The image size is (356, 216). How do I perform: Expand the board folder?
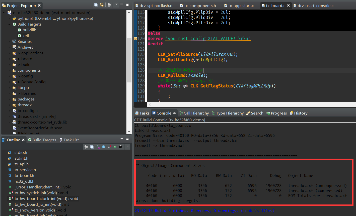pyautogui.click(x=10, y=59)
